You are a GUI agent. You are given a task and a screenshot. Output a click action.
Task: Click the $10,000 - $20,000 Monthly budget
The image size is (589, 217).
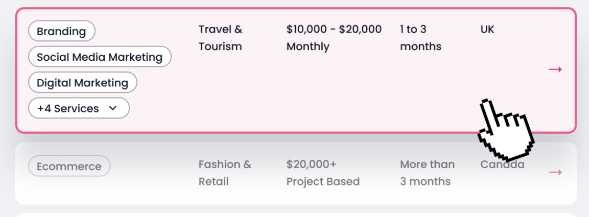click(334, 38)
